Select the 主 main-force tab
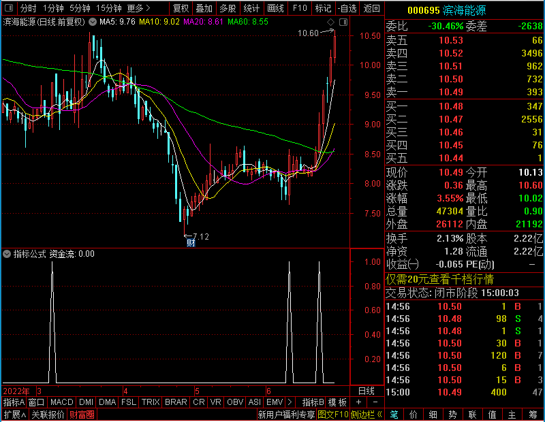 [x=512, y=415]
